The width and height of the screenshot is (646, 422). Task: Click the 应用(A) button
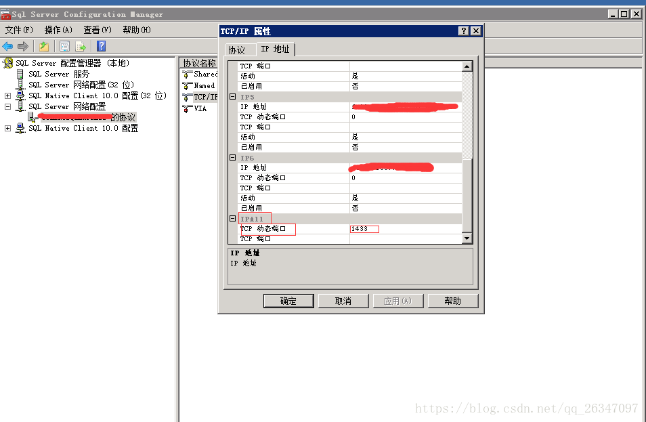398,301
